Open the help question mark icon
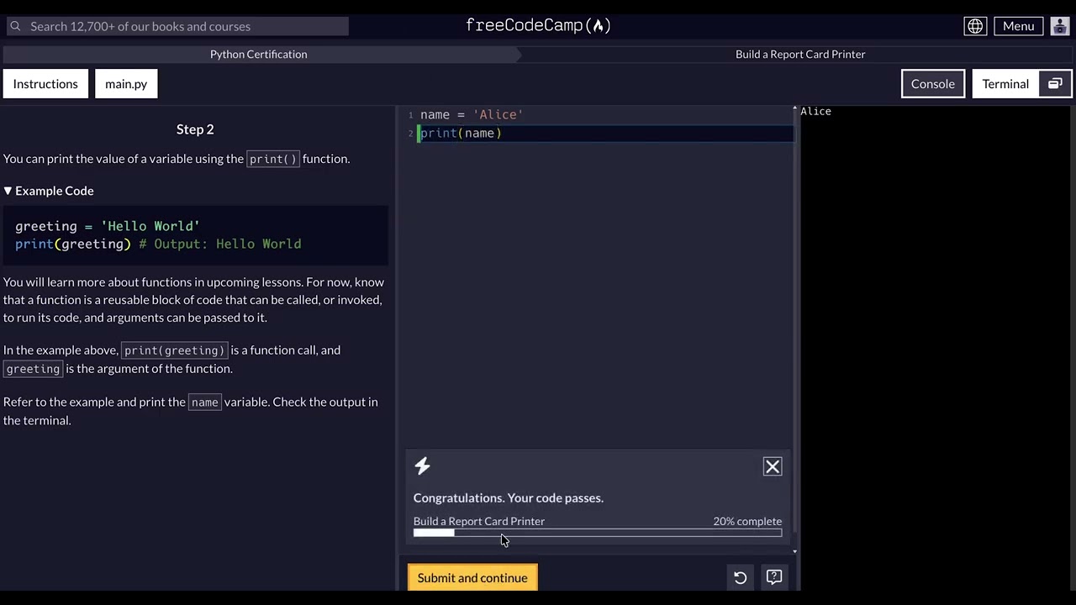Viewport: 1076px width, 605px height. click(x=774, y=577)
